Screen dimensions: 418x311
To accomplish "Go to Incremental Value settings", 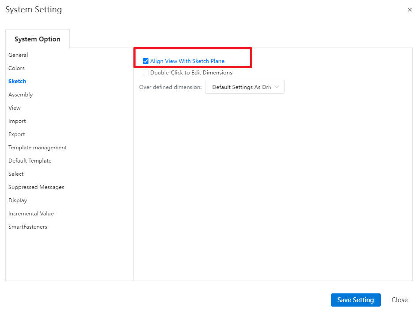I will click(x=31, y=214).
